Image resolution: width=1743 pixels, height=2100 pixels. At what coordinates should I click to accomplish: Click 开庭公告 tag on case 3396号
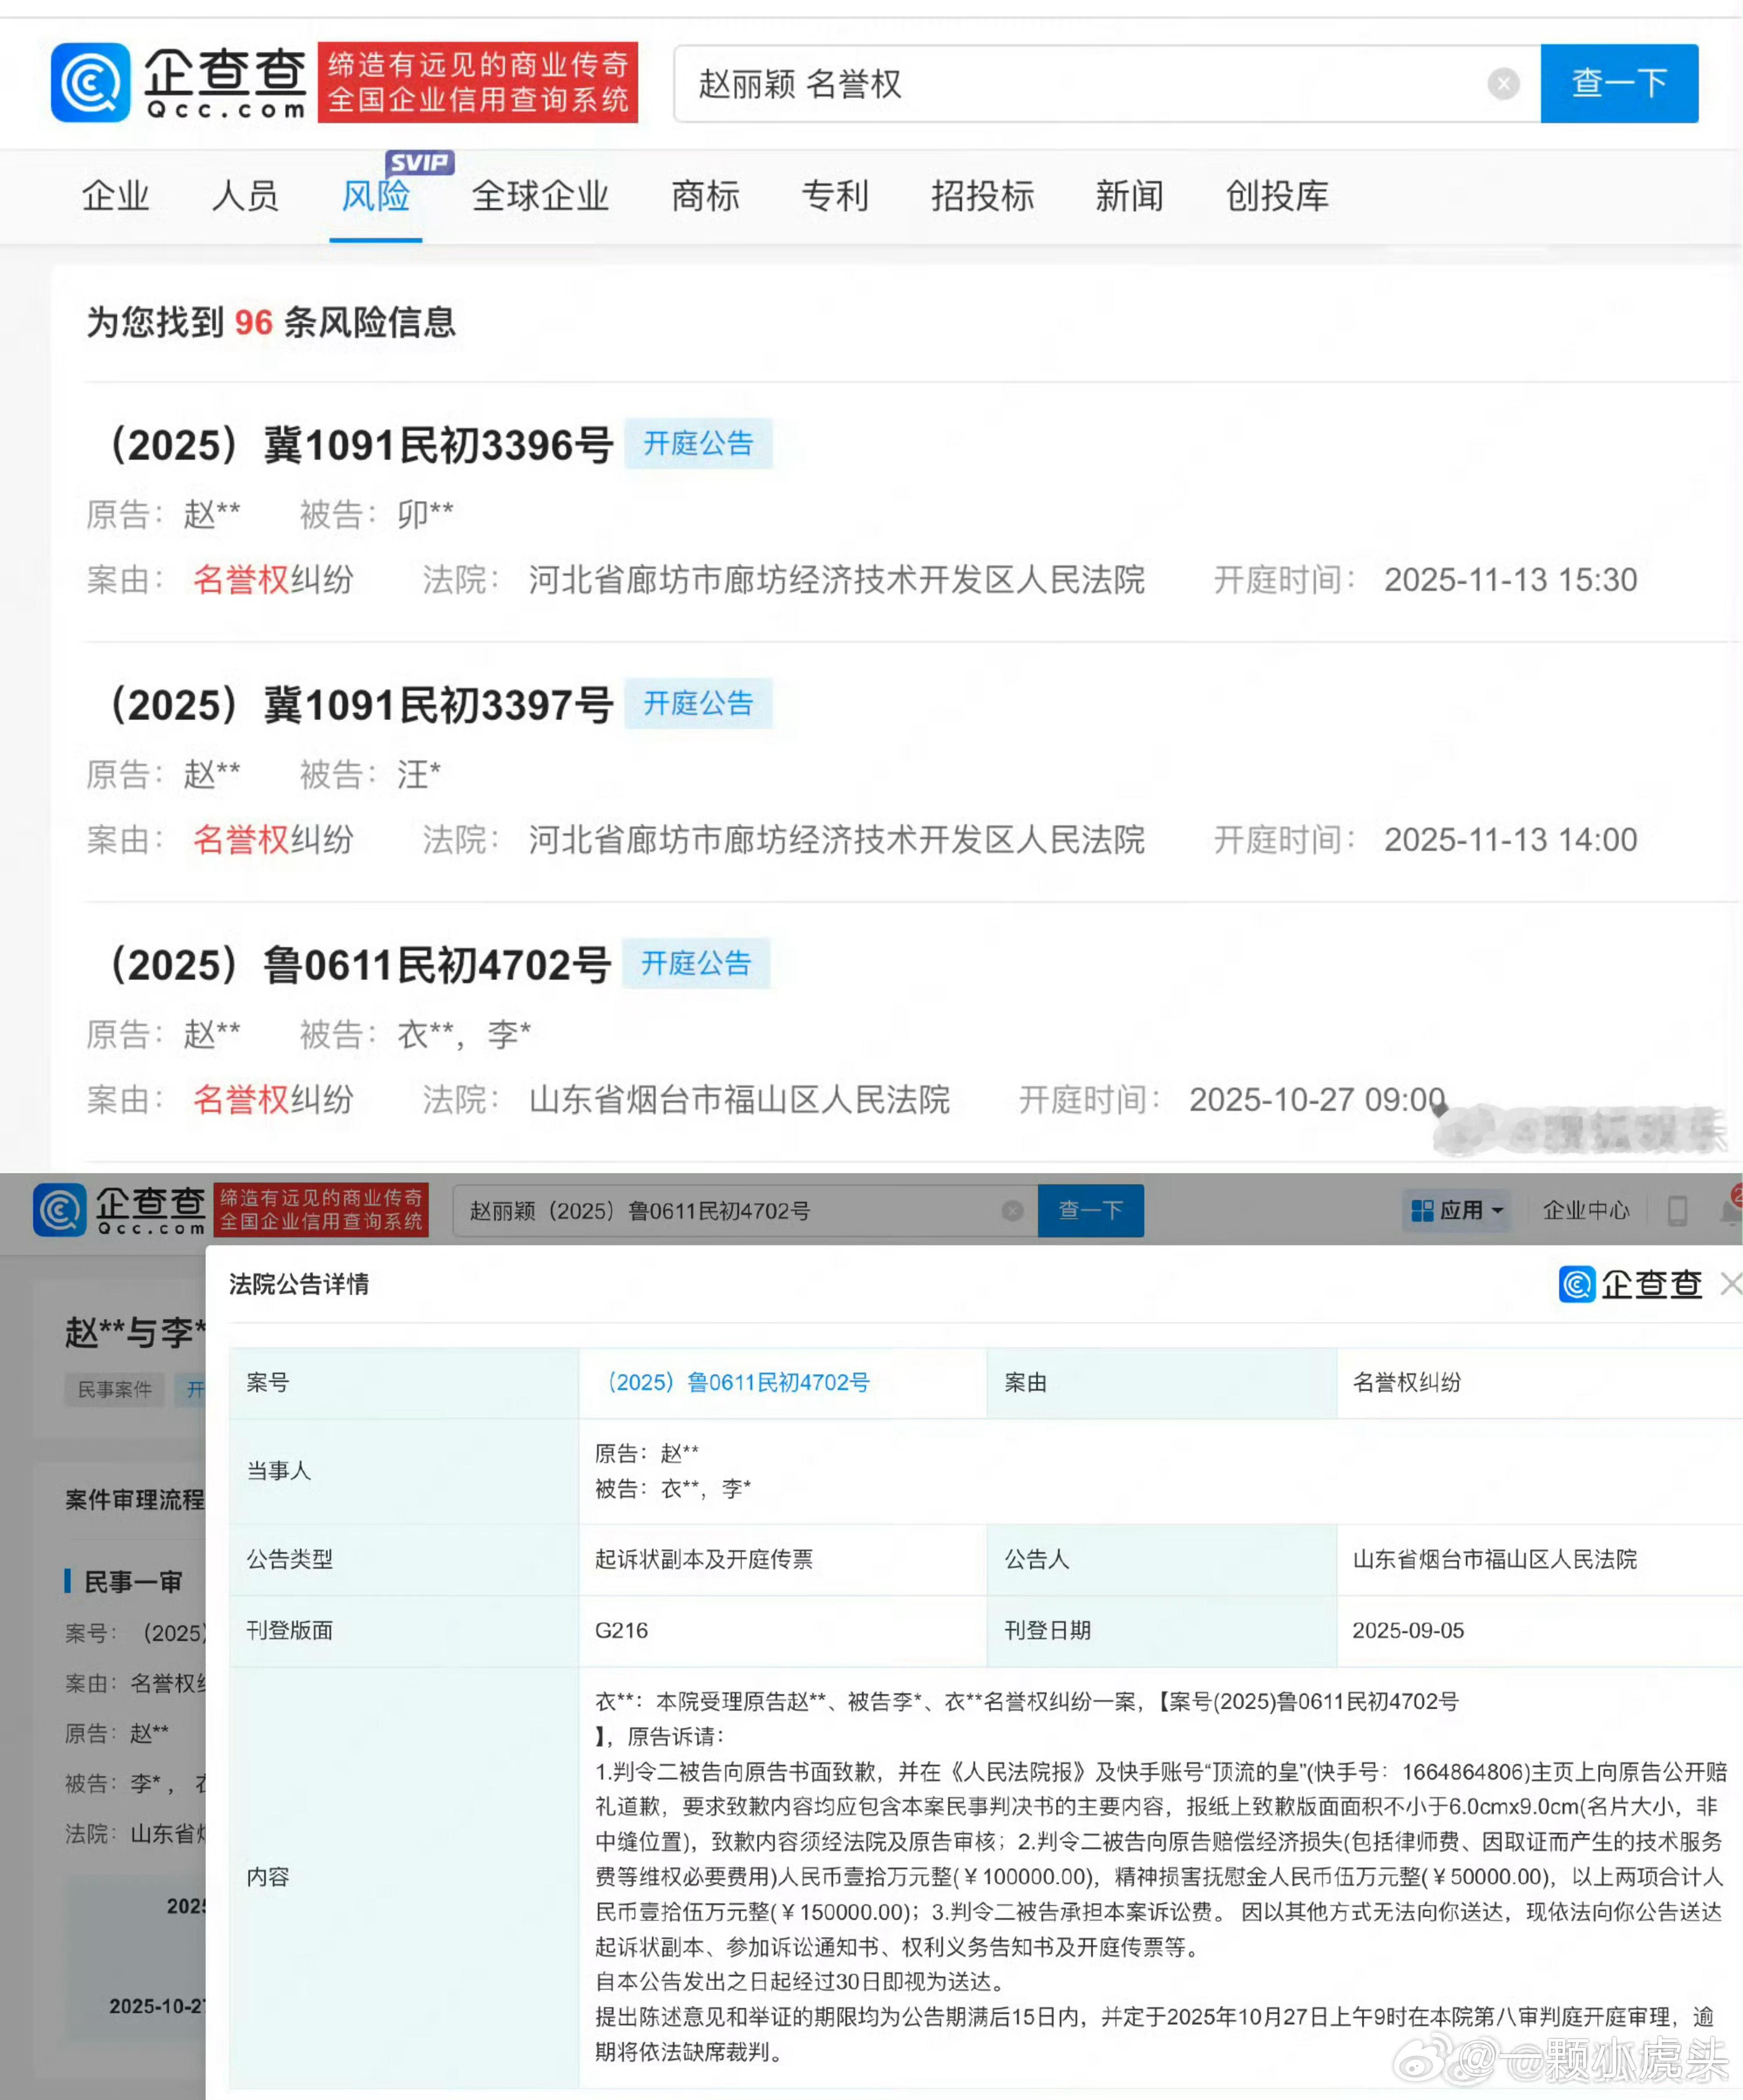(x=698, y=444)
